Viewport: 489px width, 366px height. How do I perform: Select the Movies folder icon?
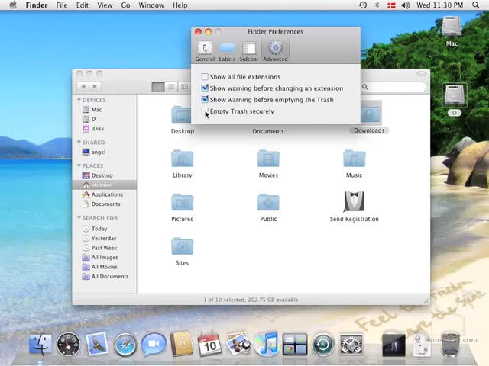(x=268, y=159)
